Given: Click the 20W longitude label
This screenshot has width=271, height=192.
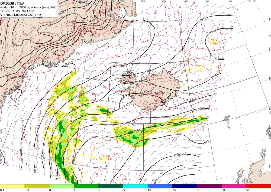Looking at the screenshot, I should click(143, 1).
